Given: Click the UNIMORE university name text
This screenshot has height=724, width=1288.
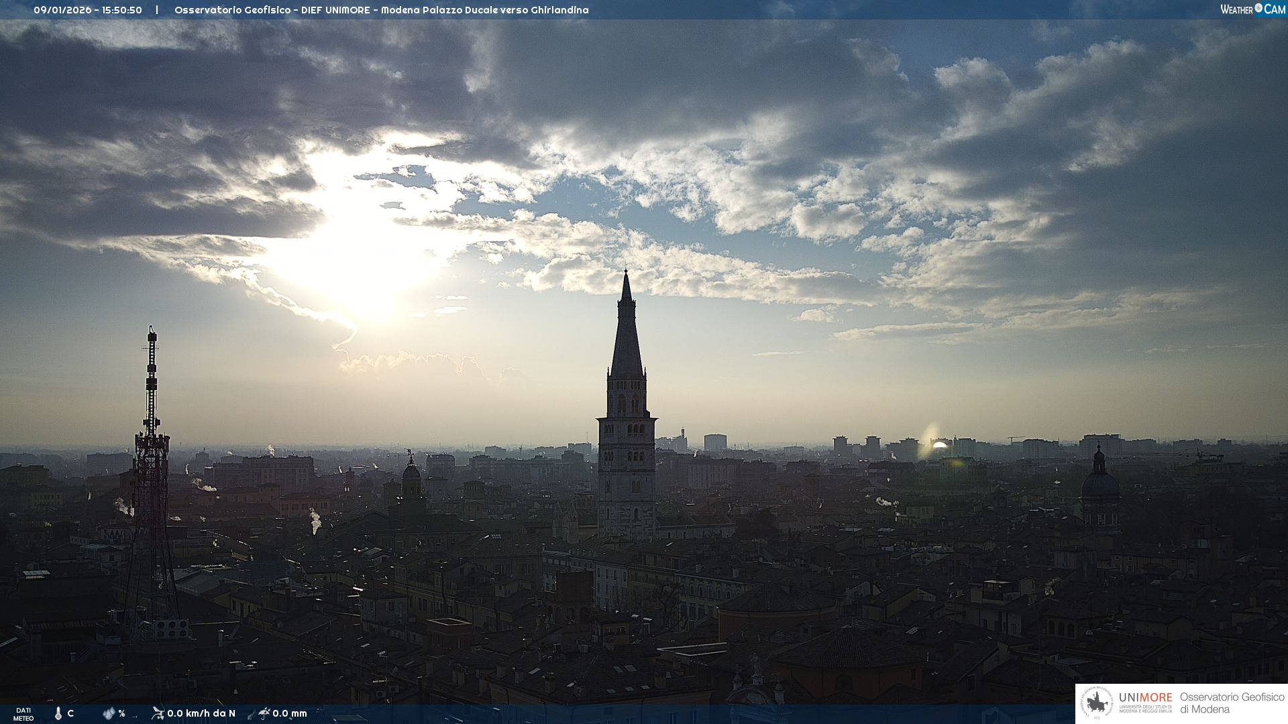Looking at the screenshot, I should point(1145,698).
